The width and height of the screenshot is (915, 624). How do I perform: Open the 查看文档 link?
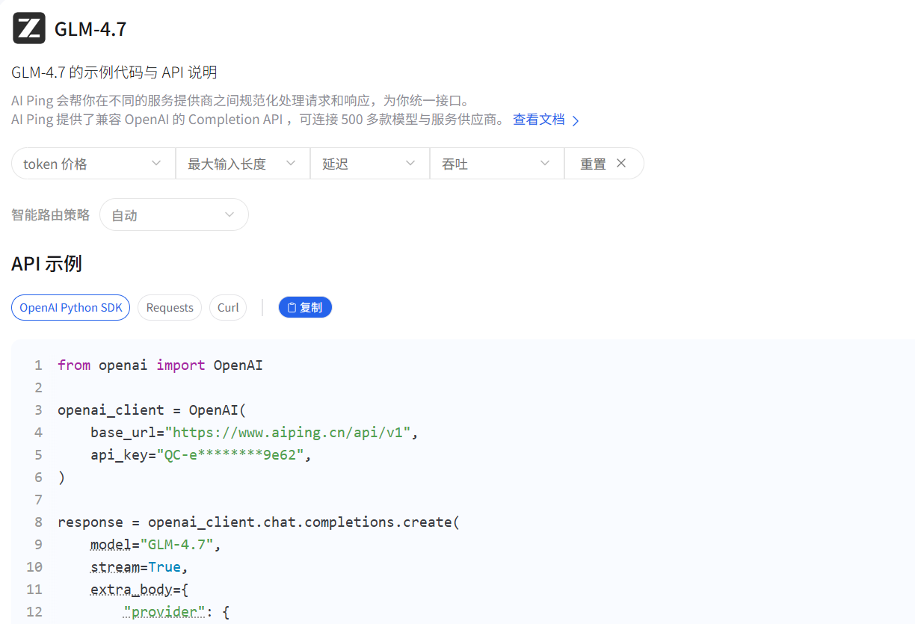(539, 120)
